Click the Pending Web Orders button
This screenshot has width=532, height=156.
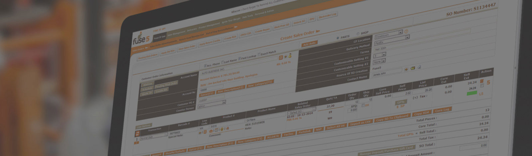147,56
